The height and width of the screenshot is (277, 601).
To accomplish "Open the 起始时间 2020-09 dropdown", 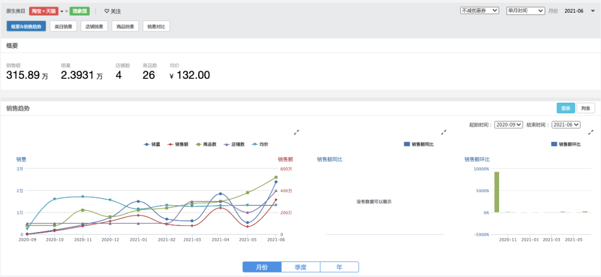I will click(x=509, y=124).
